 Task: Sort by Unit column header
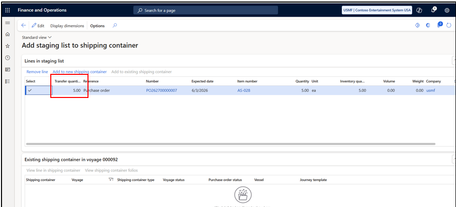(315, 81)
